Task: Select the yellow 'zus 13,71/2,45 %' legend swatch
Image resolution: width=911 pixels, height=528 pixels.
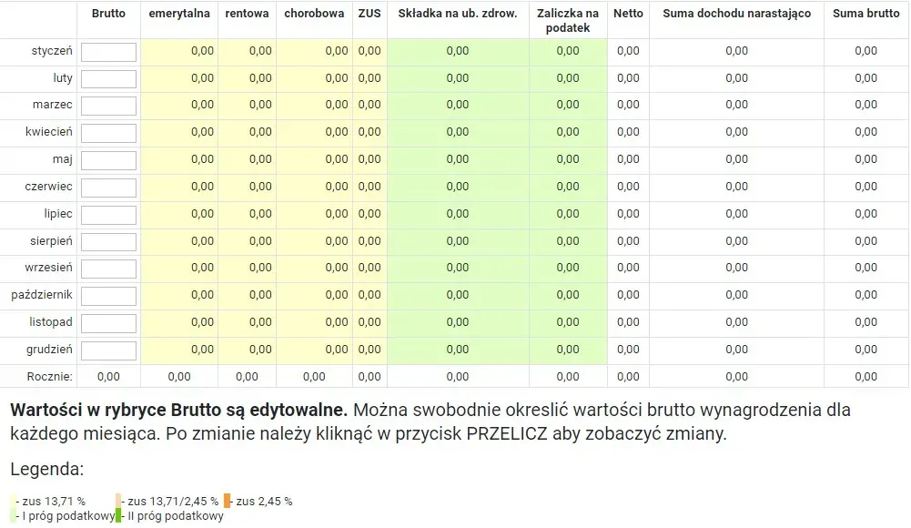Action: (117, 502)
